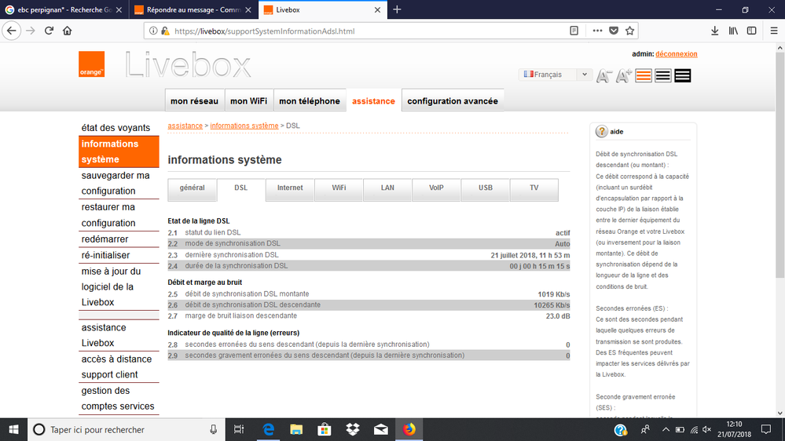Open Microsoft Store from taskbar
Screen dimensions: 785x441
coord(325,429)
